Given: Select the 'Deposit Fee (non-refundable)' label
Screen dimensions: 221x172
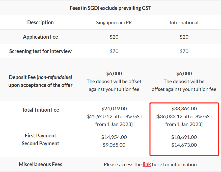Looking at the screenshot, I should tap(40, 77).
